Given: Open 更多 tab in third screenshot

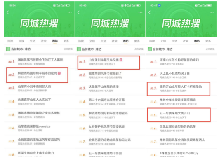Looking at the screenshot, I should [x=208, y=41].
